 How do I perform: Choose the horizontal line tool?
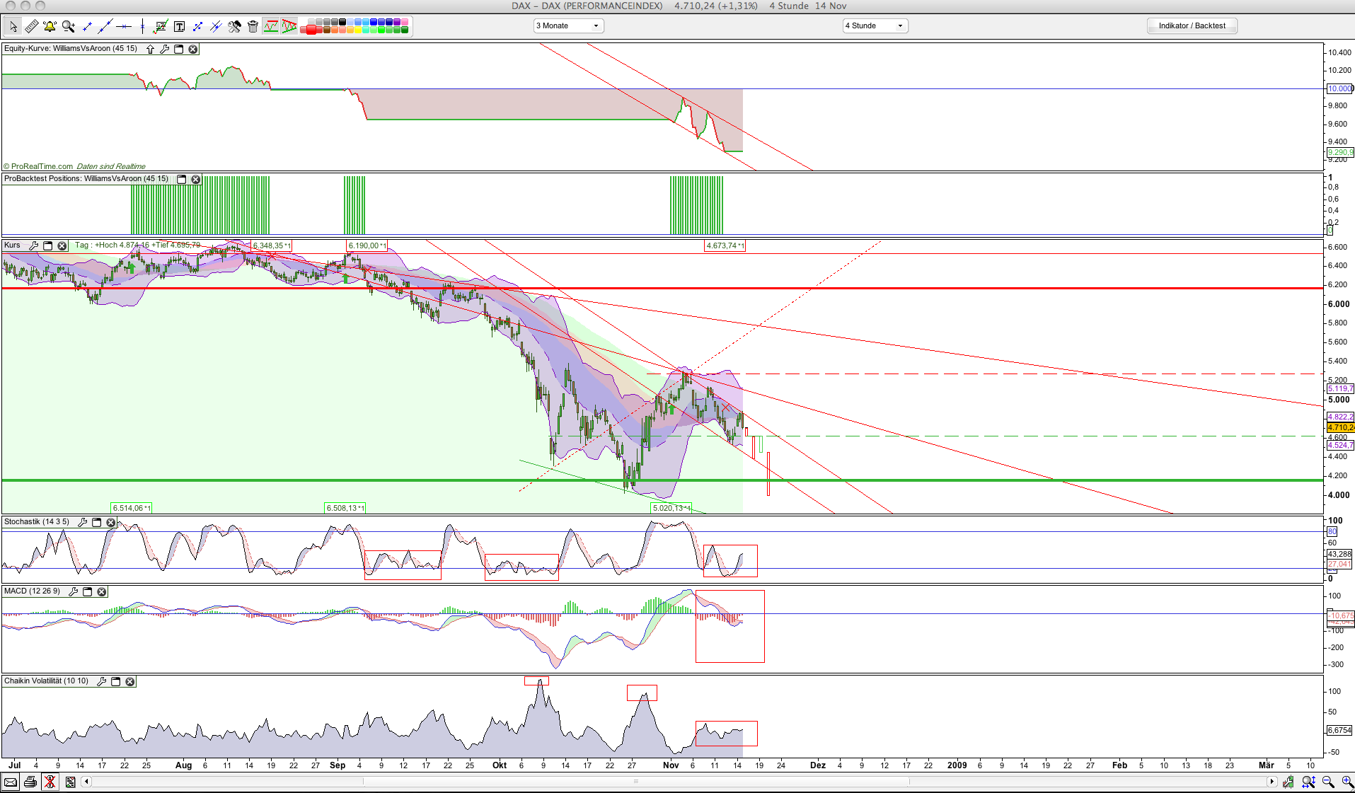point(124,27)
